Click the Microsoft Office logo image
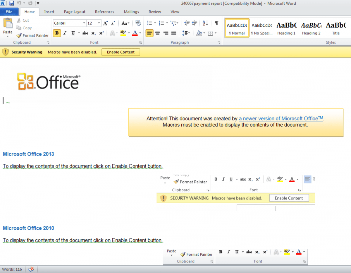 pos(49,81)
